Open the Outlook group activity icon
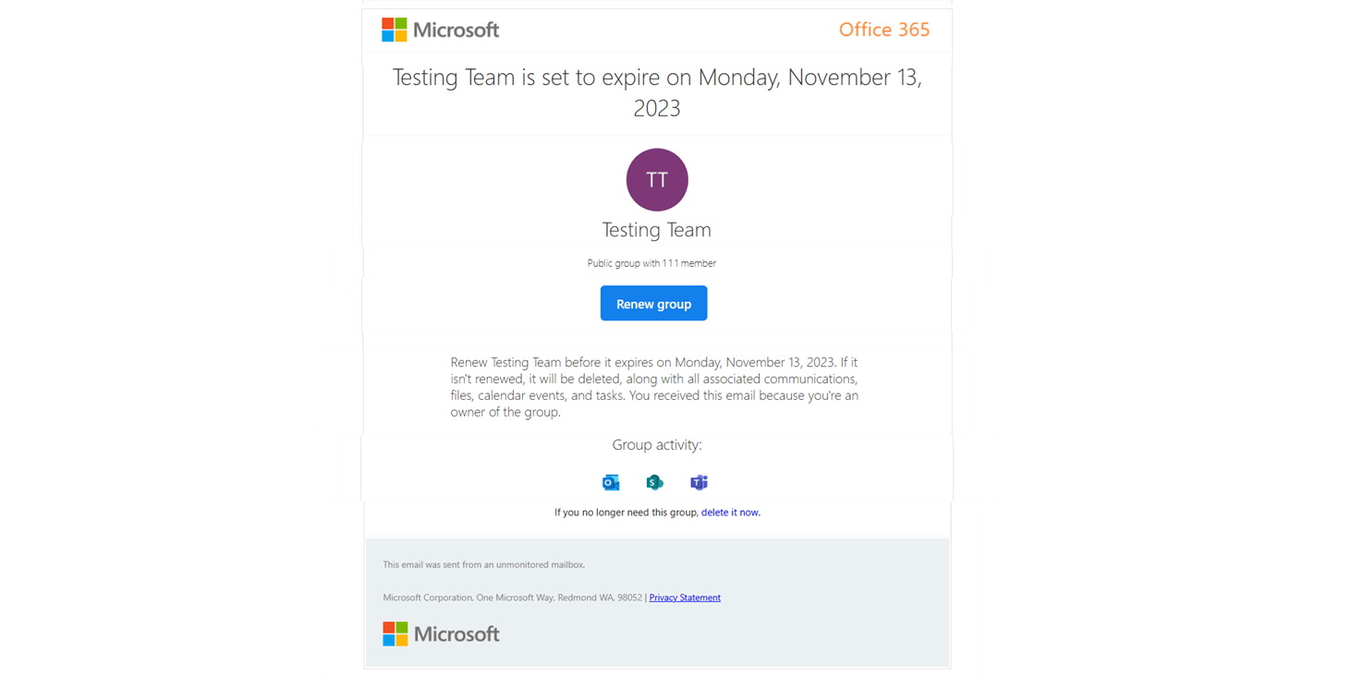1351x677 pixels. 610,482
